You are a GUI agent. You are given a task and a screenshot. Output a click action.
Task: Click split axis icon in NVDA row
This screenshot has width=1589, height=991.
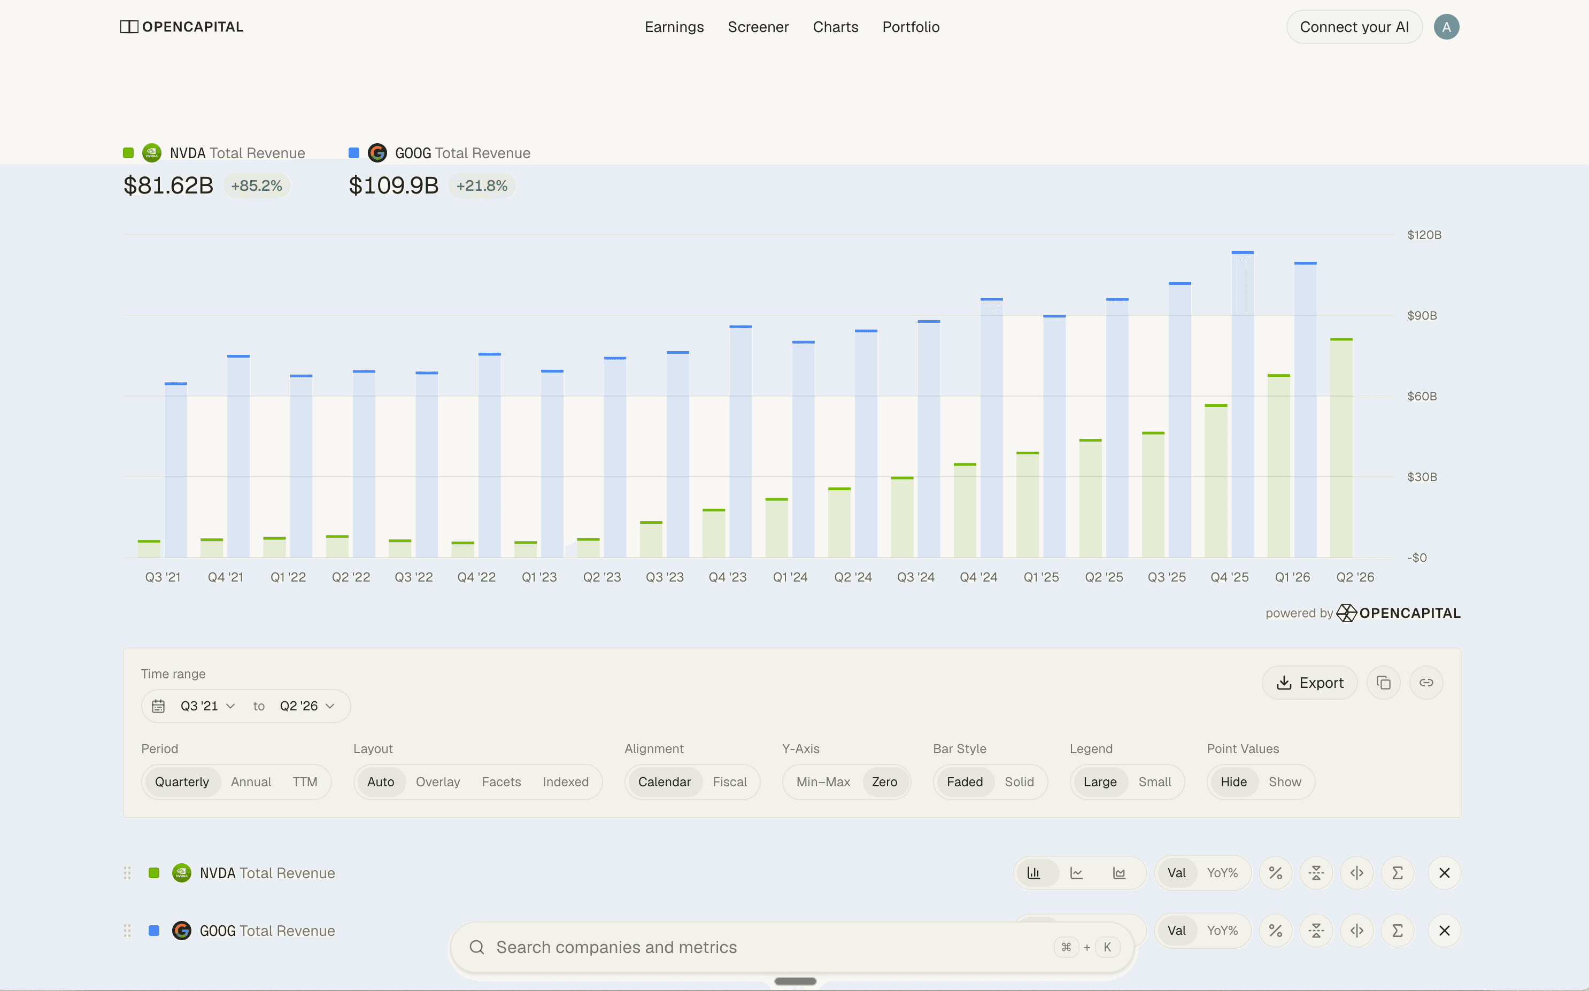point(1356,873)
